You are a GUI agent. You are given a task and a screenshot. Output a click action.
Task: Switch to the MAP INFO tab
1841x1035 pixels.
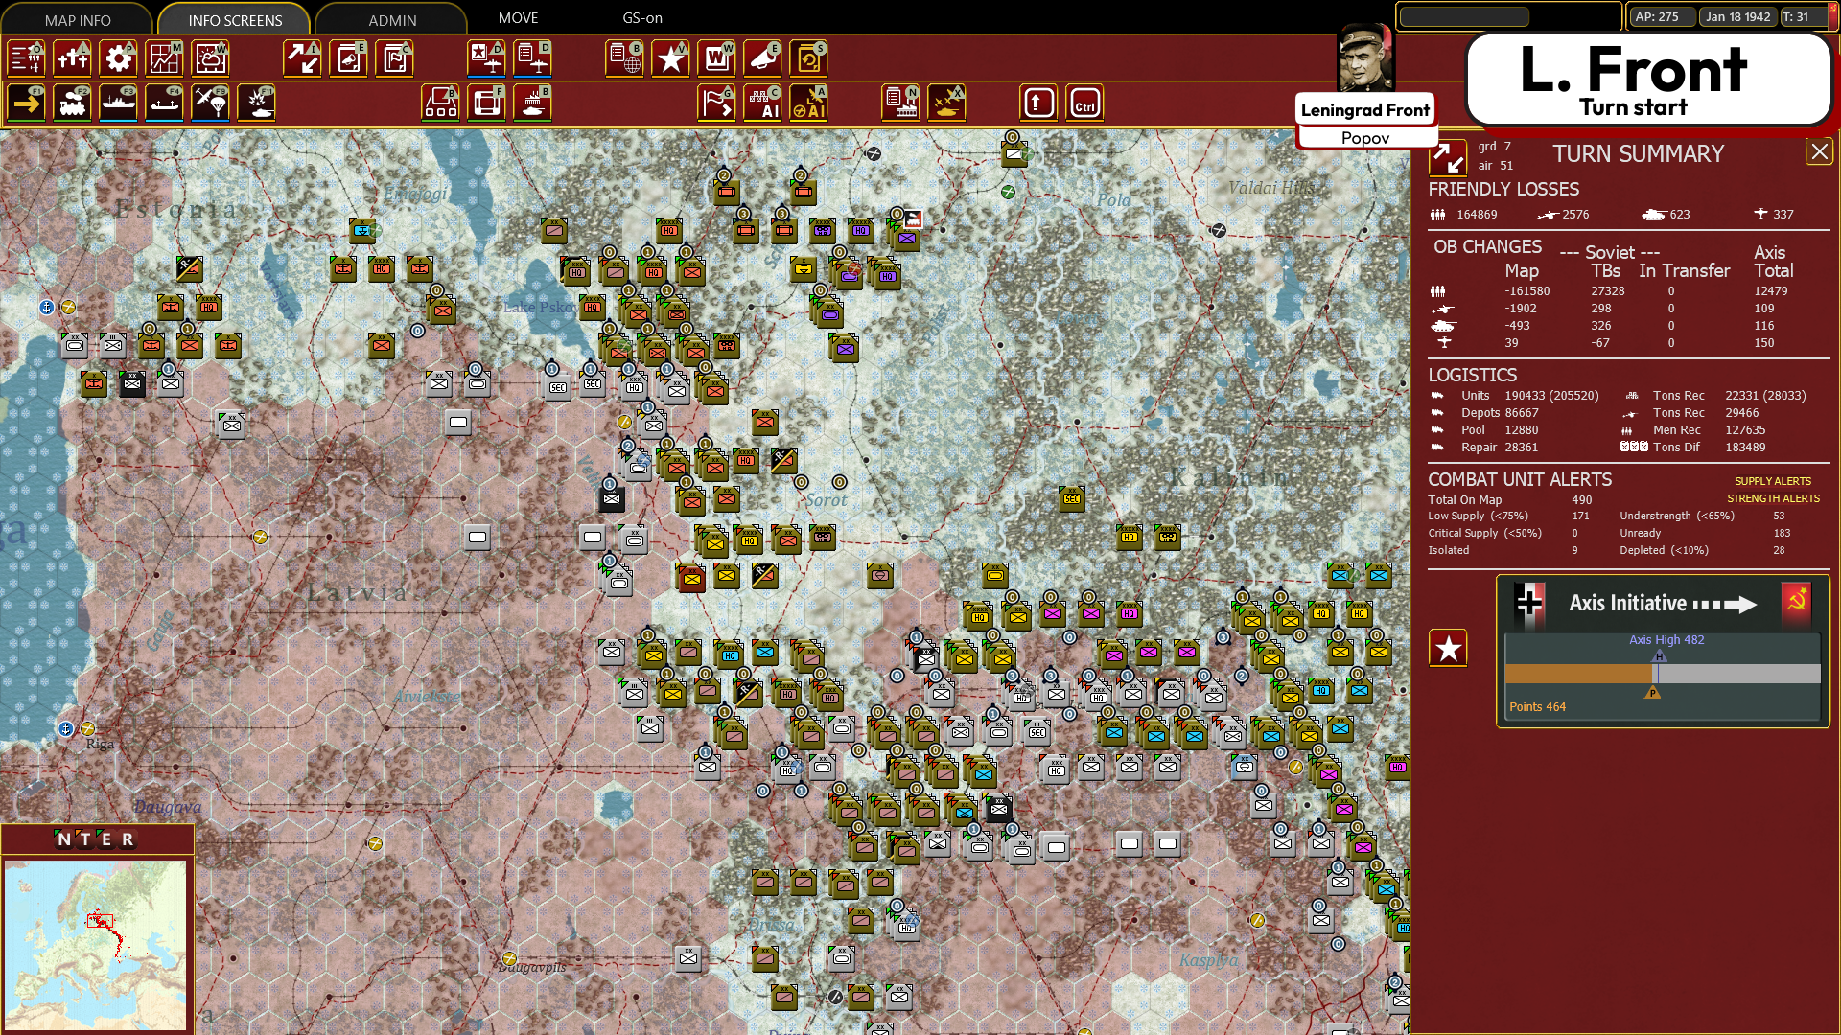click(78, 20)
